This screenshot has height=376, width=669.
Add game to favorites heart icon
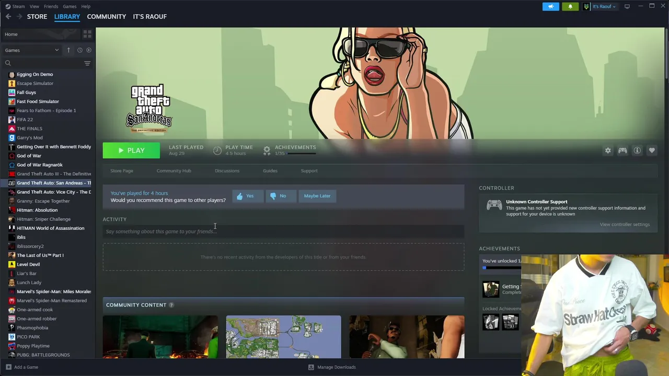[652, 150]
